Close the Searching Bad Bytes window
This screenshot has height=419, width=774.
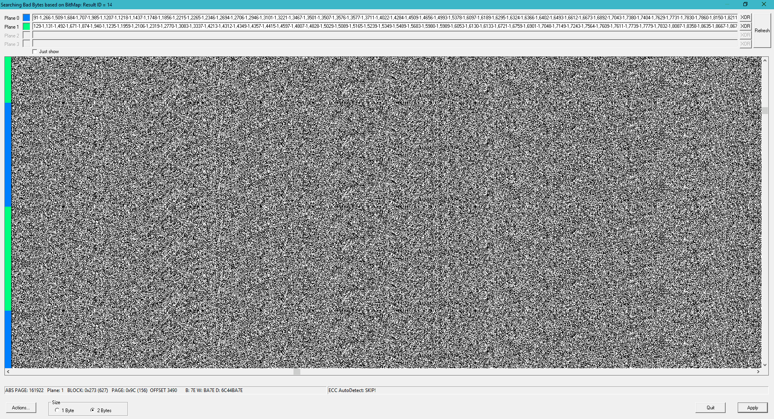click(764, 4)
